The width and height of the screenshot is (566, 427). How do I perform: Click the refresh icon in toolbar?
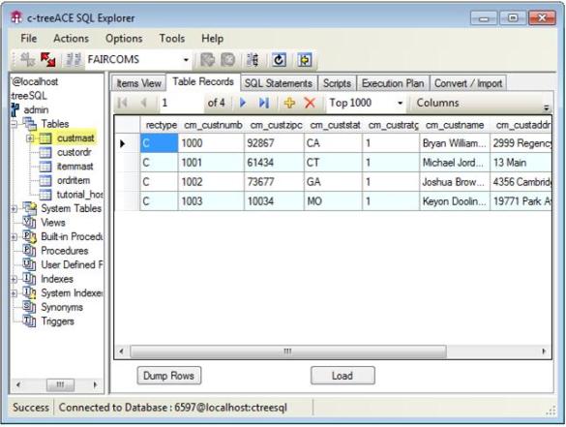pyautogui.click(x=279, y=60)
